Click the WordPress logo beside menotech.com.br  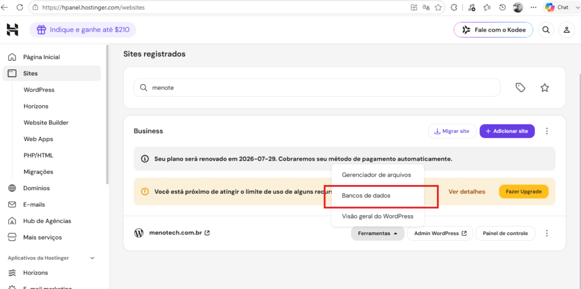[138, 233]
